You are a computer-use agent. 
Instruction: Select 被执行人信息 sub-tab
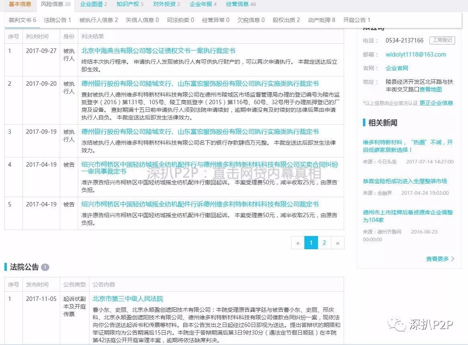(x=98, y=20)
